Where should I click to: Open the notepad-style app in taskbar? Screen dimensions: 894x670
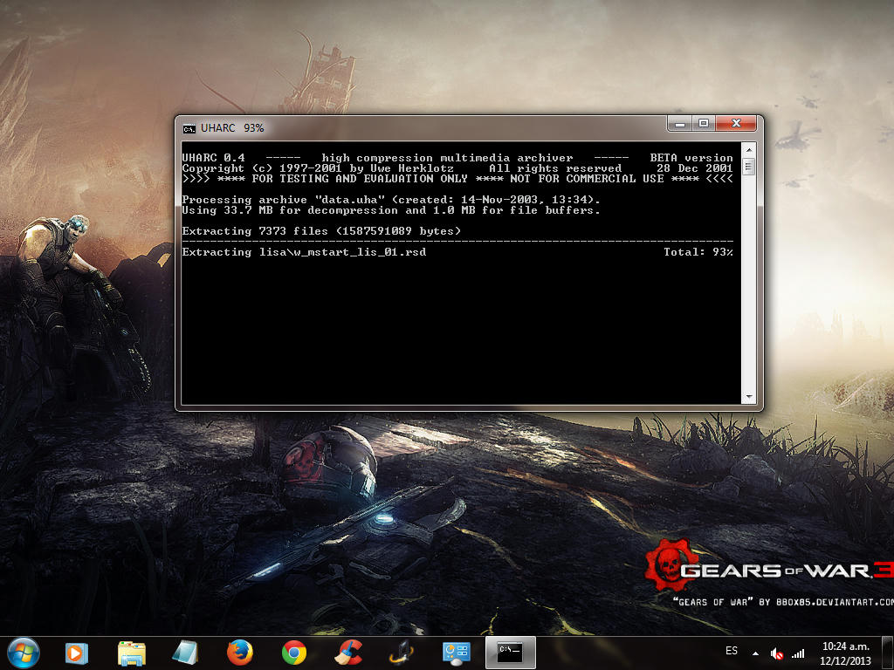click(185, 652)
